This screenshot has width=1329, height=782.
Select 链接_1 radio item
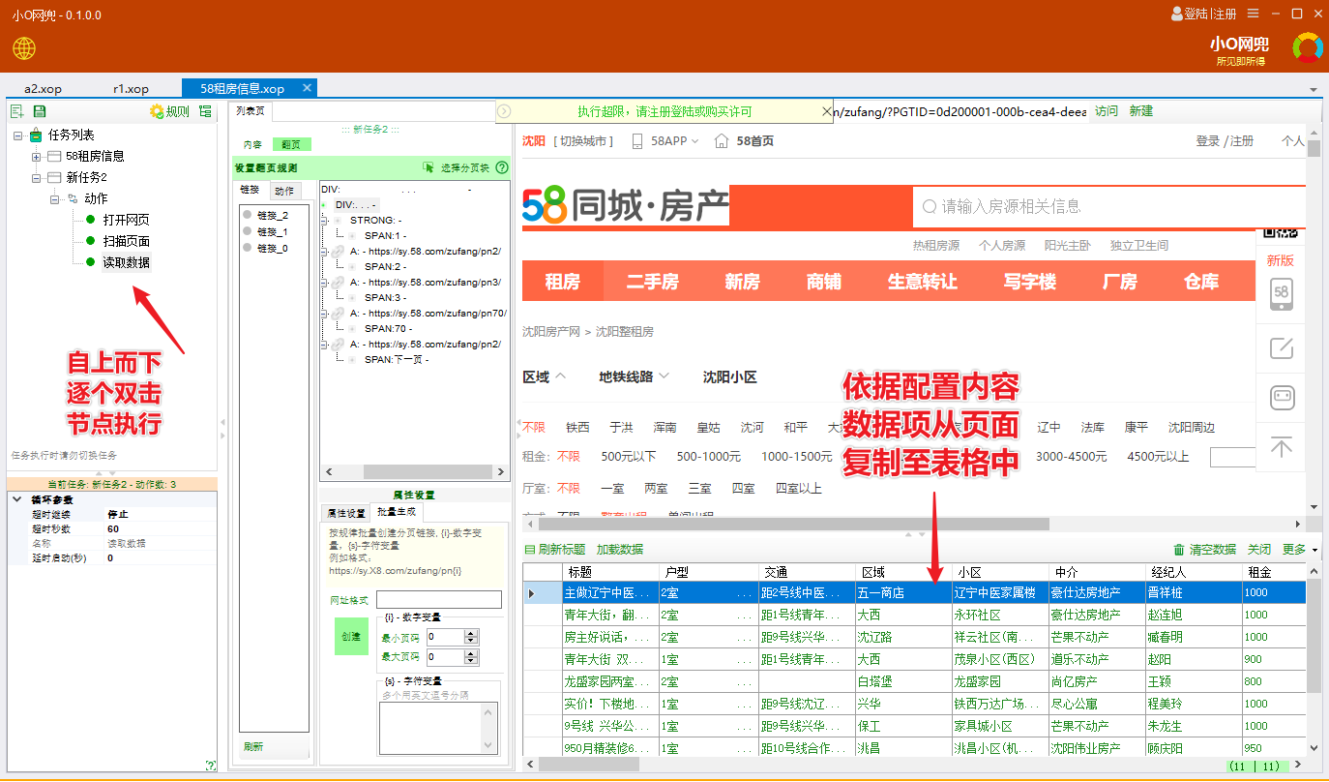coord(248,231)
